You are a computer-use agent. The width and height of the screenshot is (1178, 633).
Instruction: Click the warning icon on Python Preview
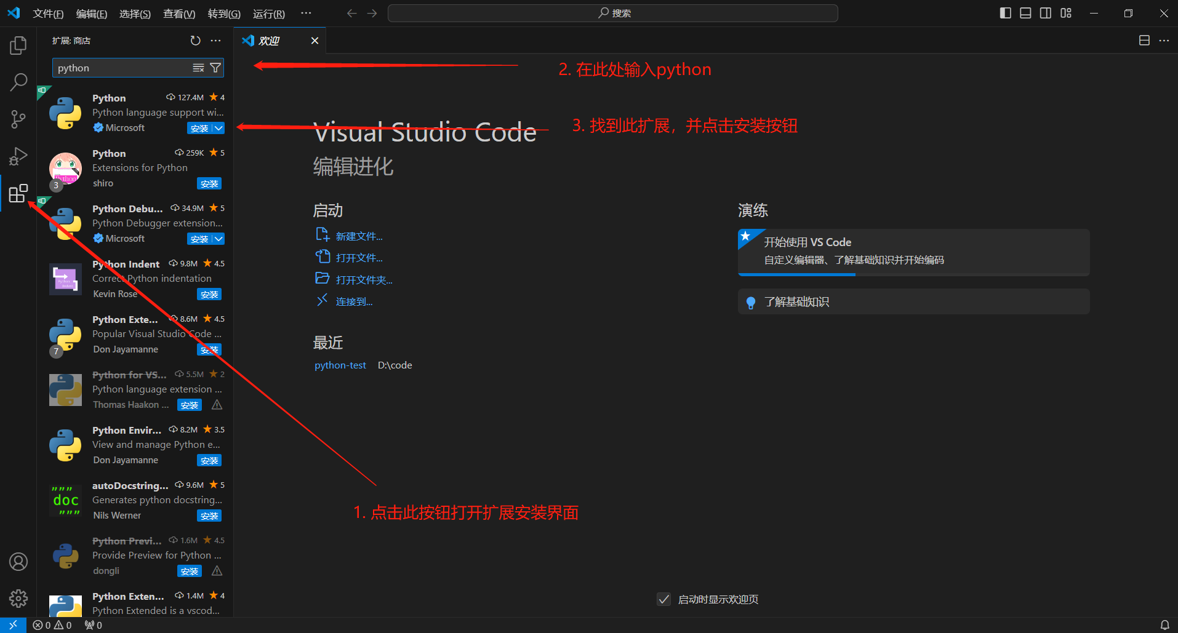coord(217,571)
